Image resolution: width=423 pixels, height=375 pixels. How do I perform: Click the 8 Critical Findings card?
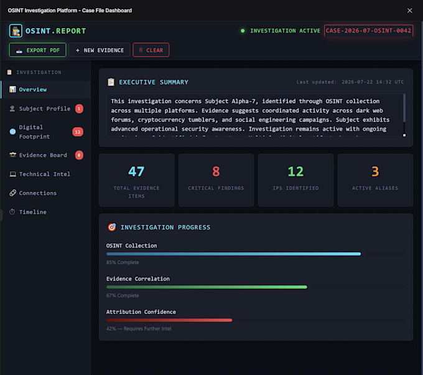216,180
